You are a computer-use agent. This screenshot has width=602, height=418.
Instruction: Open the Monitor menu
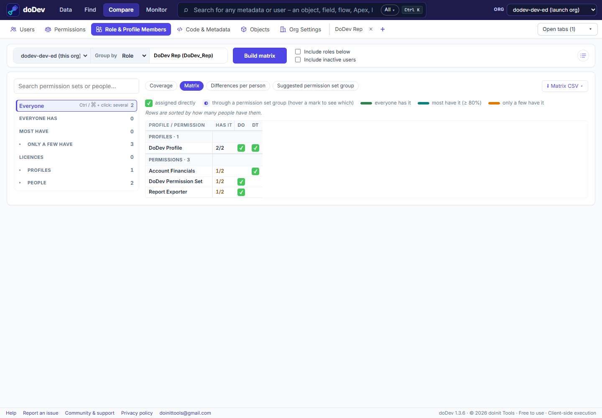click(x=157, y=10)
